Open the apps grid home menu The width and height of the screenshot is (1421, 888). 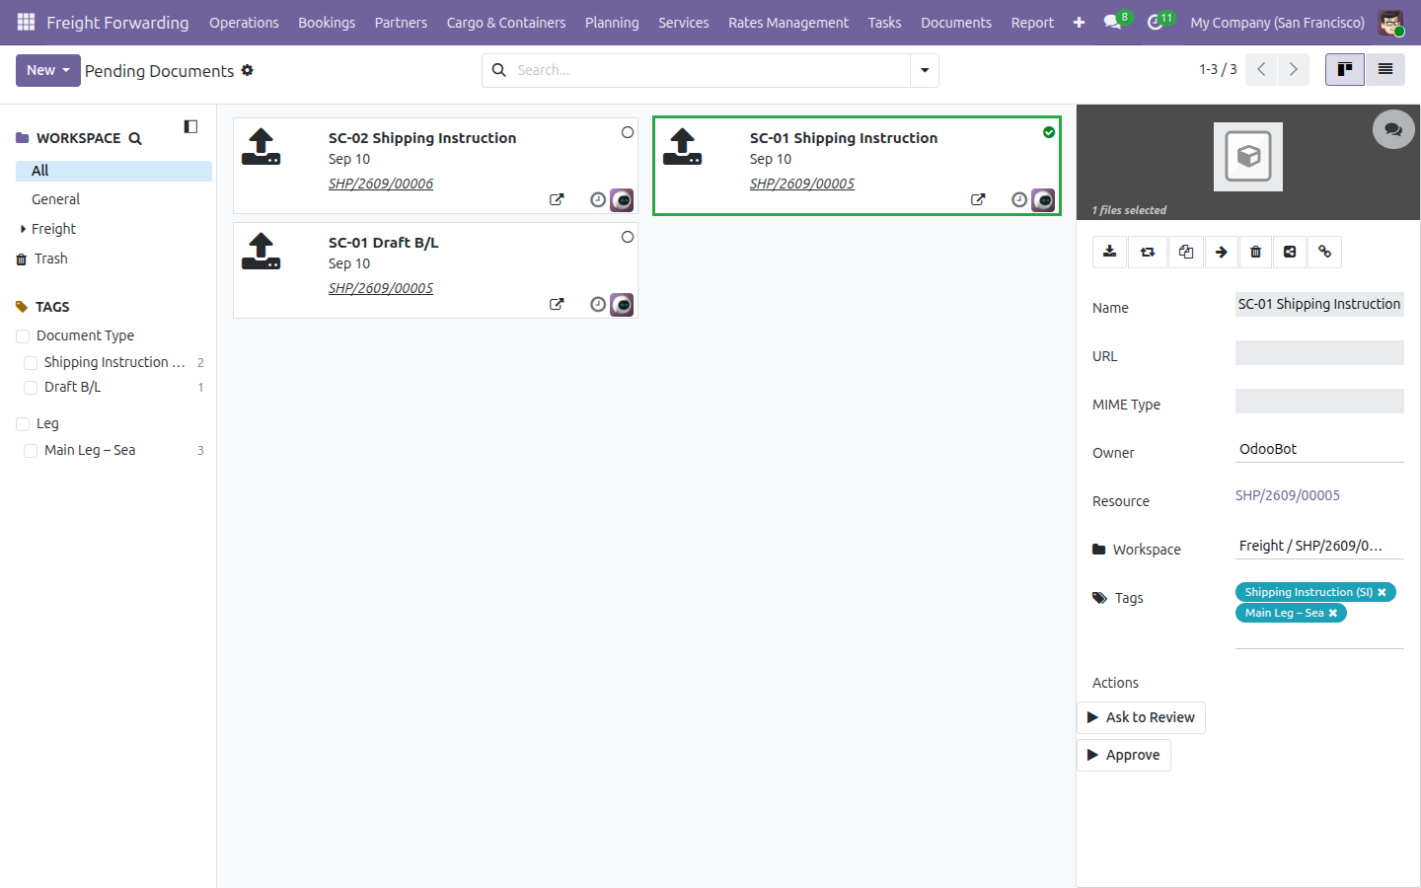[27, 22]
